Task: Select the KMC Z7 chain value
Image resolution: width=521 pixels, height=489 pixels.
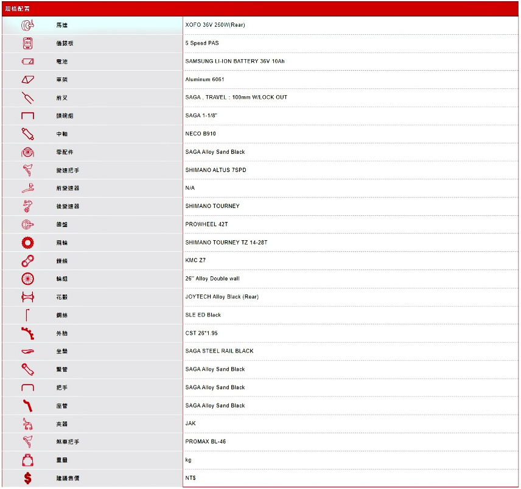Action: (195, 260)
